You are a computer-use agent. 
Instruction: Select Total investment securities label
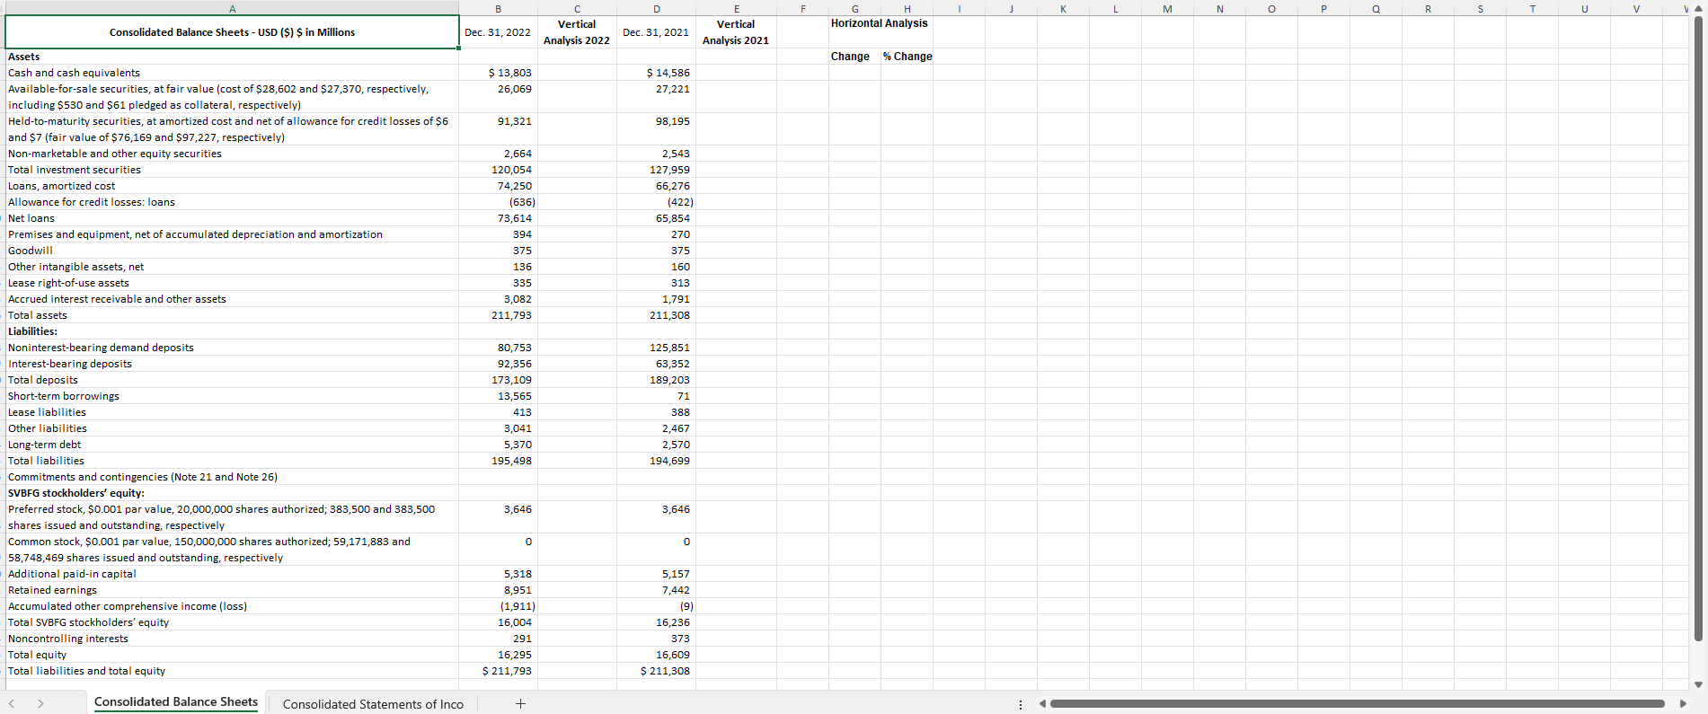(232, 170)
